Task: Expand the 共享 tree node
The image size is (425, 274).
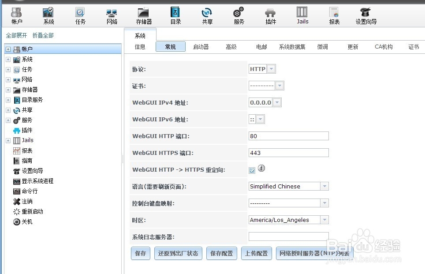Action: pyautogui.click(x=8, y=110)
